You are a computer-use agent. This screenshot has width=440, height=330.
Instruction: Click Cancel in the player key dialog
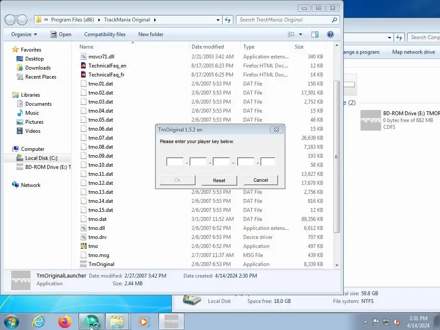click(261, 180)
